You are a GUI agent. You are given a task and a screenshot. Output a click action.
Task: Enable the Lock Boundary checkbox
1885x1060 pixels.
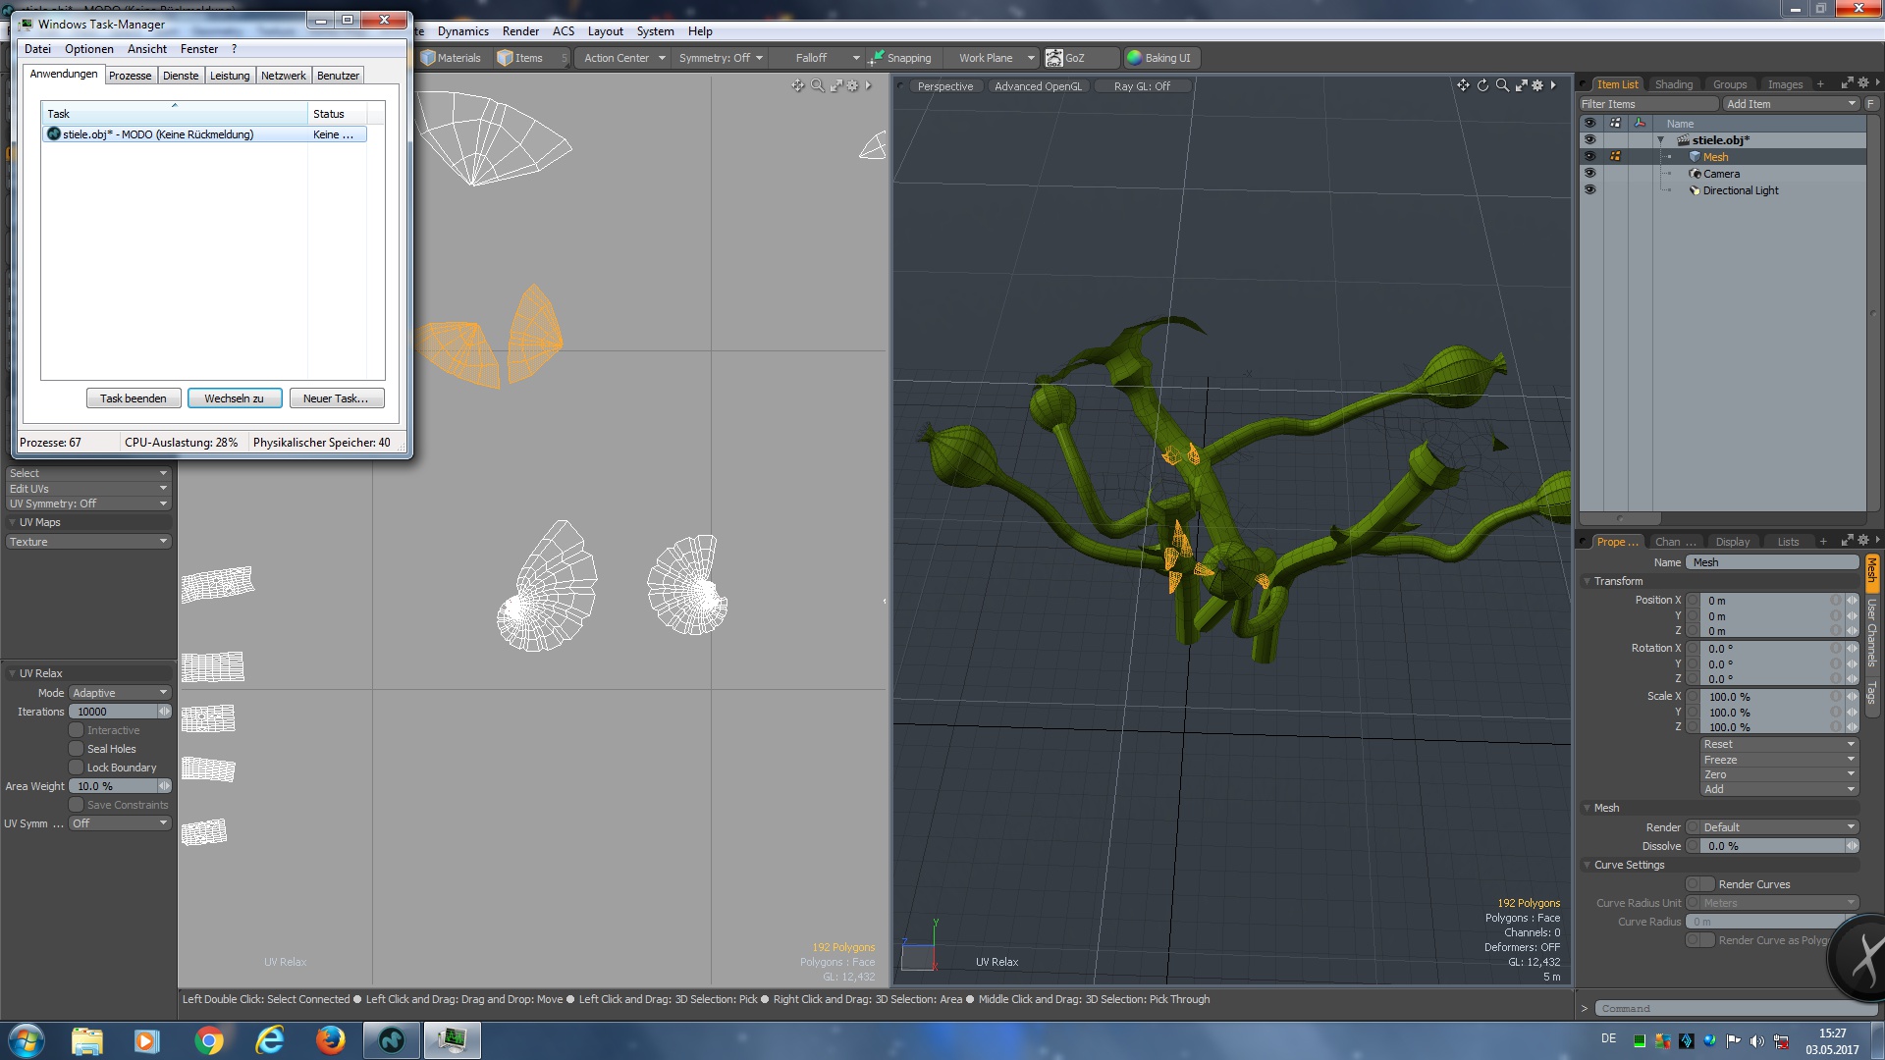coord(76,768)
